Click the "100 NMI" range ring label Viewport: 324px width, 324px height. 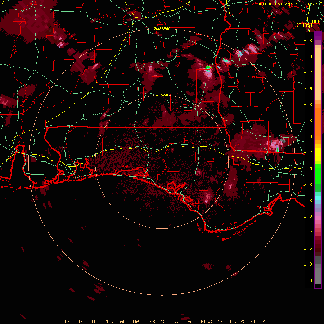click(162, 28)
